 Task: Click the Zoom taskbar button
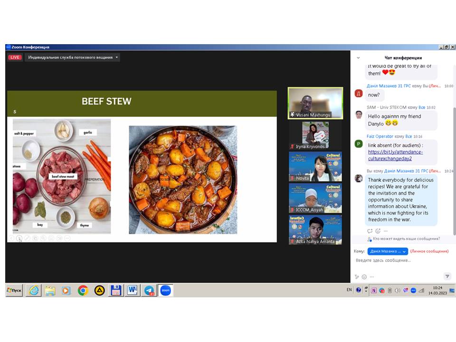[x=165, y=290]
